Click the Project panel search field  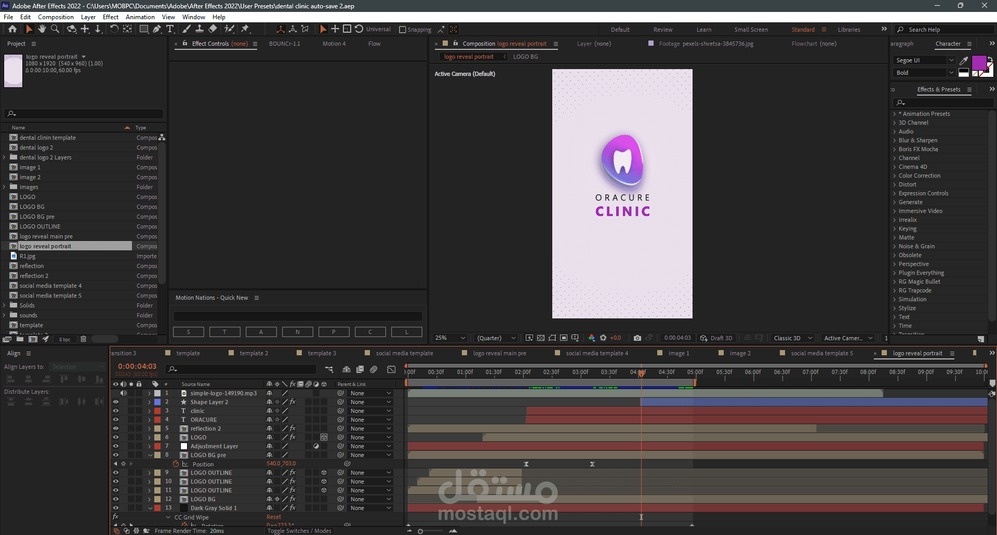pos(84,114)
